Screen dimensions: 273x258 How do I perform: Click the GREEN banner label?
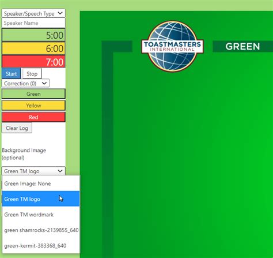pos(242,46)
